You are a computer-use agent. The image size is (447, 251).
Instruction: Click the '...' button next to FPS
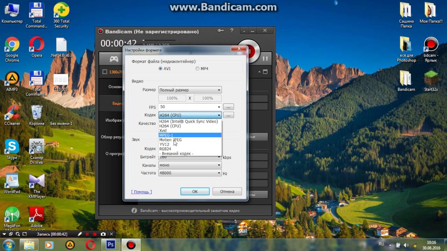tap(228, 107)
